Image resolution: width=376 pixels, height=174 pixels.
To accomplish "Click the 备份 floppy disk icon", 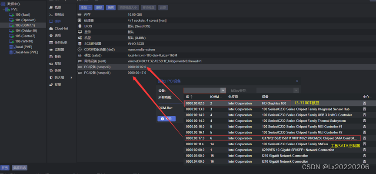I will coord(51,57).
